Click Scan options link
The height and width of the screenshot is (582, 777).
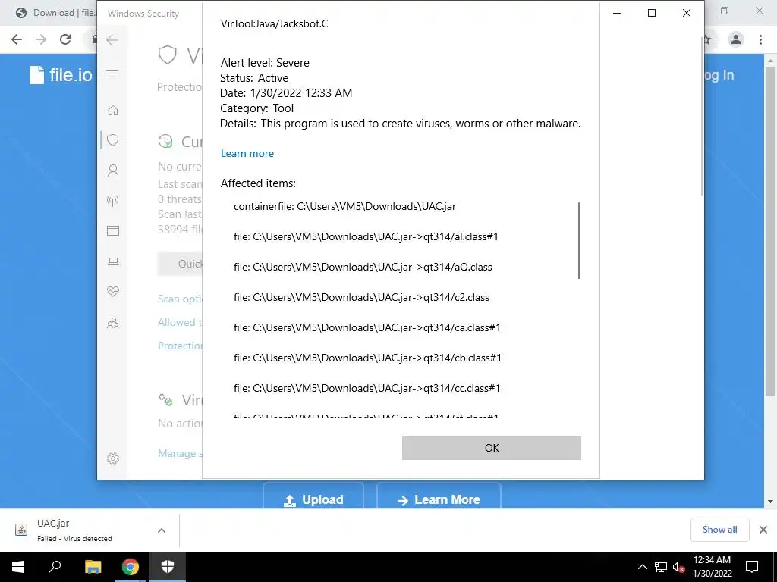180,299
